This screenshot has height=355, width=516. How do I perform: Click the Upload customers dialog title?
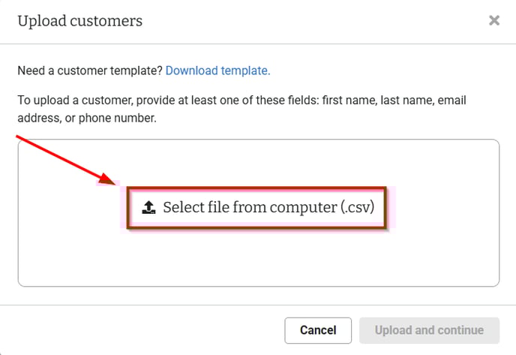[x=80, y=21]
